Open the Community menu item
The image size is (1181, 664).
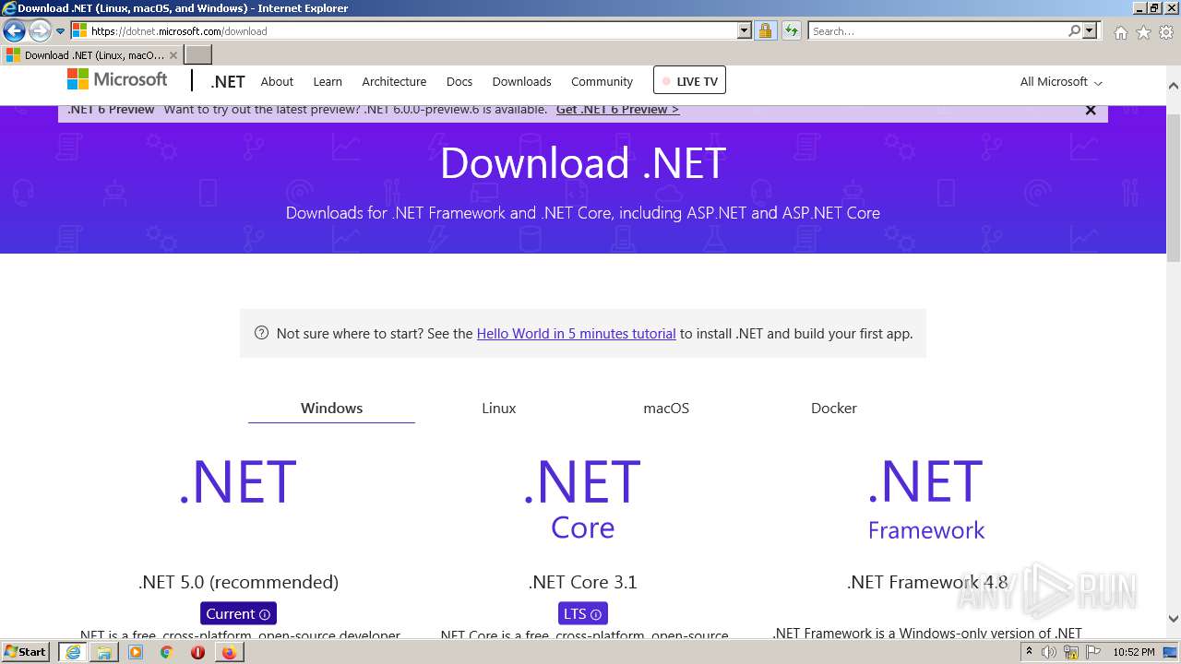(602, 81)
